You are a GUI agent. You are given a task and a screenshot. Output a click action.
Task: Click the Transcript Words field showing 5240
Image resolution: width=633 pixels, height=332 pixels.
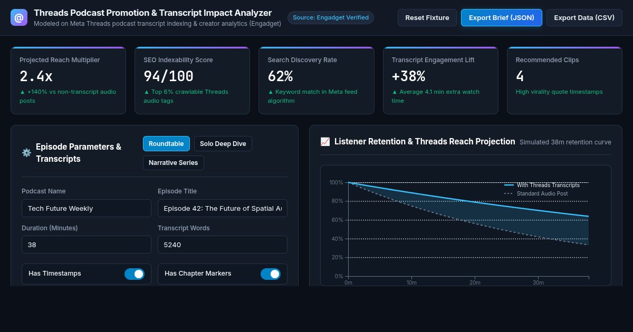coord(223,245)
